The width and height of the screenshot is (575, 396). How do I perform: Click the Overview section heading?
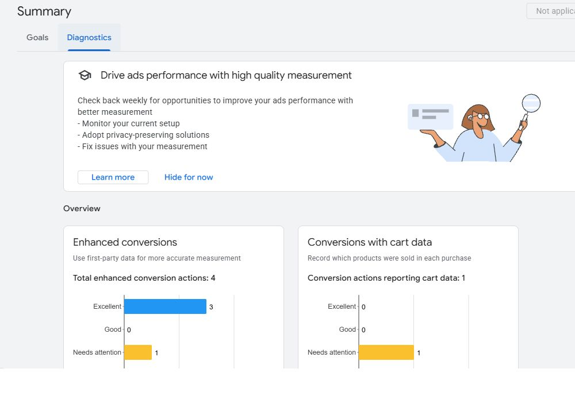point(82,208)
